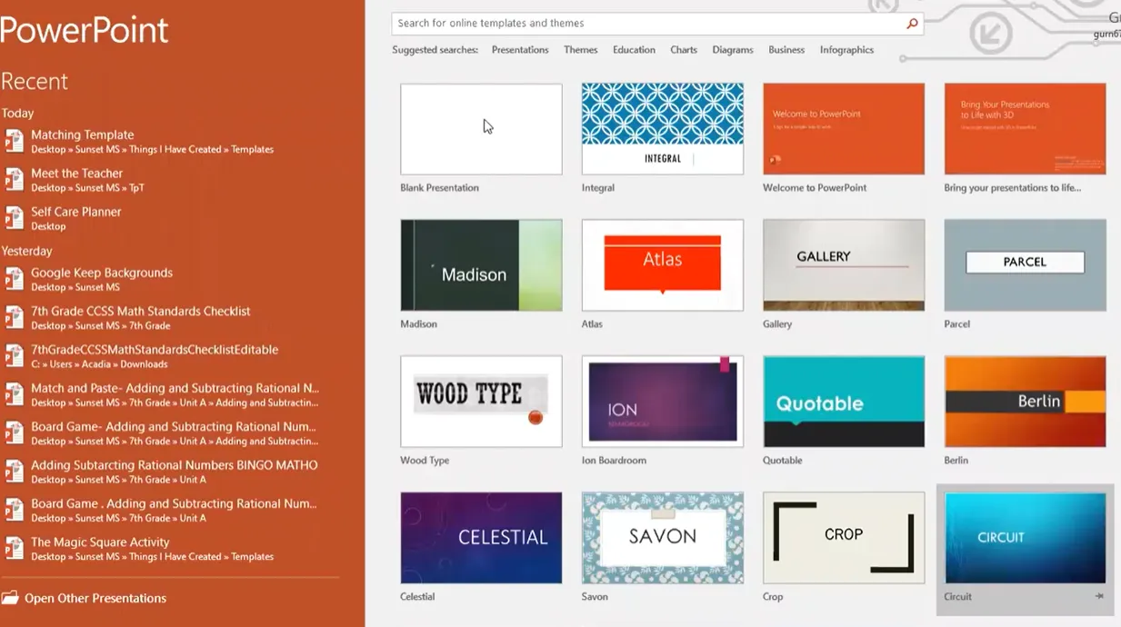The width and height of the screenshot is (1121, 627).
Task: Open the Blank Presentation template
Action: click(481, 129)
